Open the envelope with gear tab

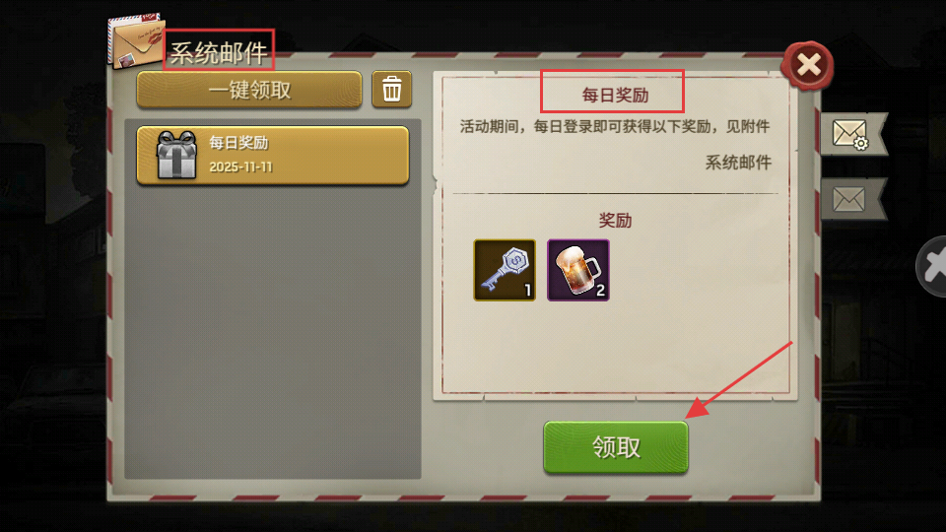point(851,134)
